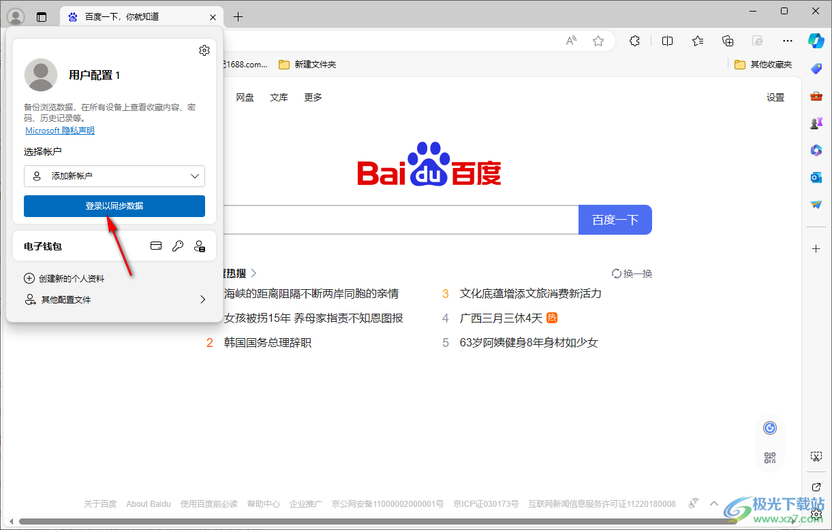Open the Microsoft 365 sidebar icon
This screenshot has height=530, width=832.
[816, 150]
